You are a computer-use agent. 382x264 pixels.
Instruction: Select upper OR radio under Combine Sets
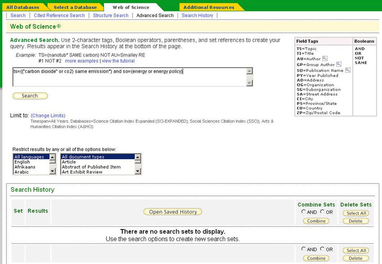coord(322,212)
